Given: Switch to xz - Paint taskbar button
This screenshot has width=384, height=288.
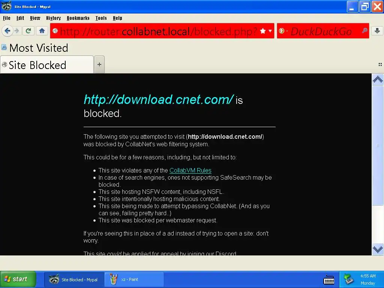Looking at the screenshot, I should click(134, 279).
